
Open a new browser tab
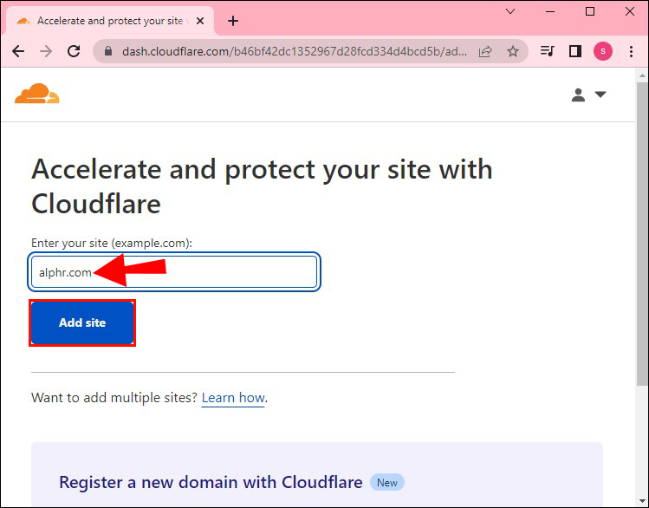click(232, 21)
